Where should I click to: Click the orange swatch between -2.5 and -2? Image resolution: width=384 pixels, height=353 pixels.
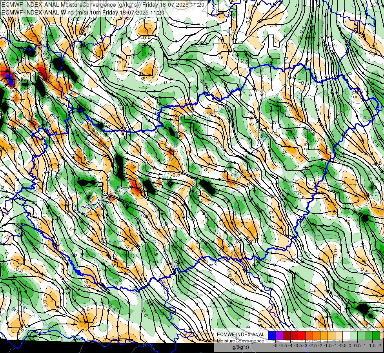(317, 336)
